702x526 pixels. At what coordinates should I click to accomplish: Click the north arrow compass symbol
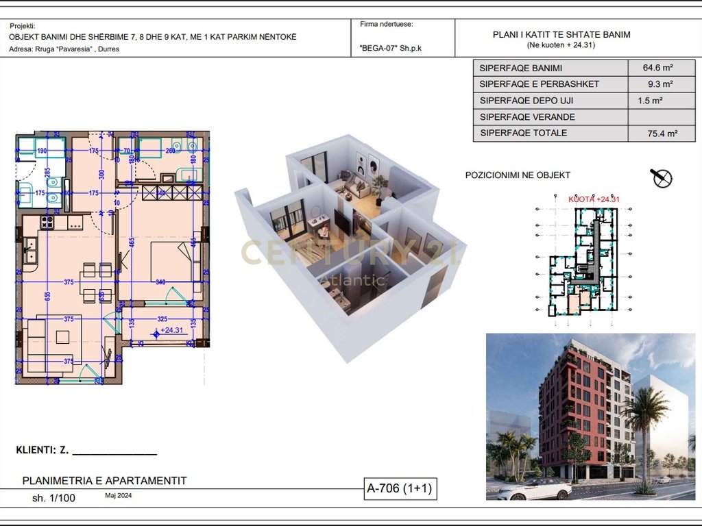[x=662, y=178]
